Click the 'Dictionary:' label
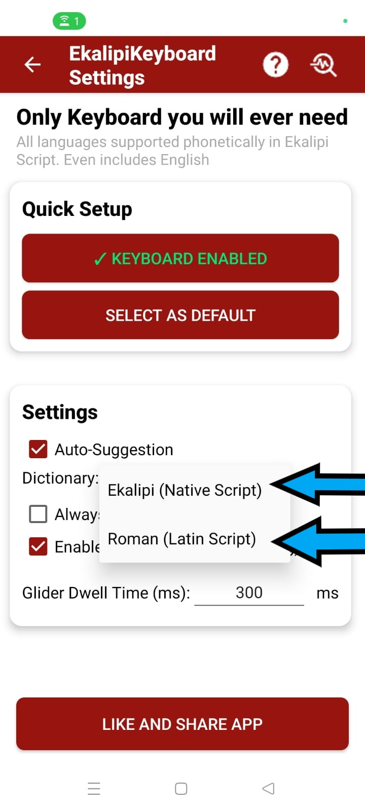Image resolution: width=365 pixels, height=811 pixels. tap(60, 478)
